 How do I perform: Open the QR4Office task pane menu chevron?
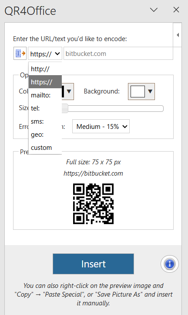coord(154,10)
